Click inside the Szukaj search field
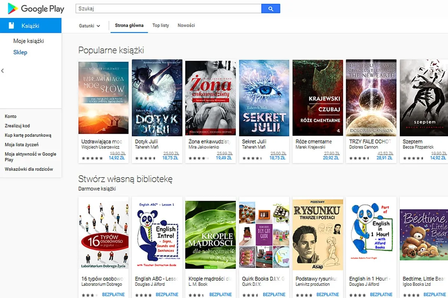This screenshot has width=448, height=298. click(168, 9)
